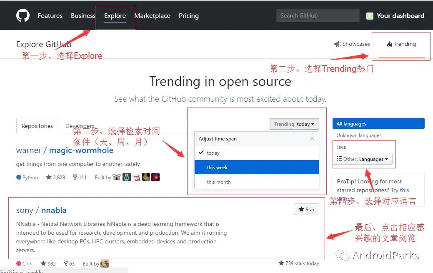
Task: Switch to the Trending tab
Action: click(x=401, y=44)
